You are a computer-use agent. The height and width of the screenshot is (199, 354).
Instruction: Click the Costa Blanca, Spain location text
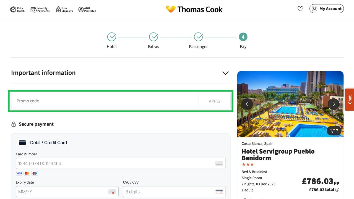point(257,143)
